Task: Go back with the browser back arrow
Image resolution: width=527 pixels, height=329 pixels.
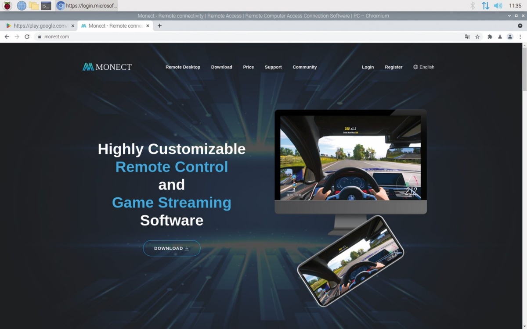Action: 7,37
